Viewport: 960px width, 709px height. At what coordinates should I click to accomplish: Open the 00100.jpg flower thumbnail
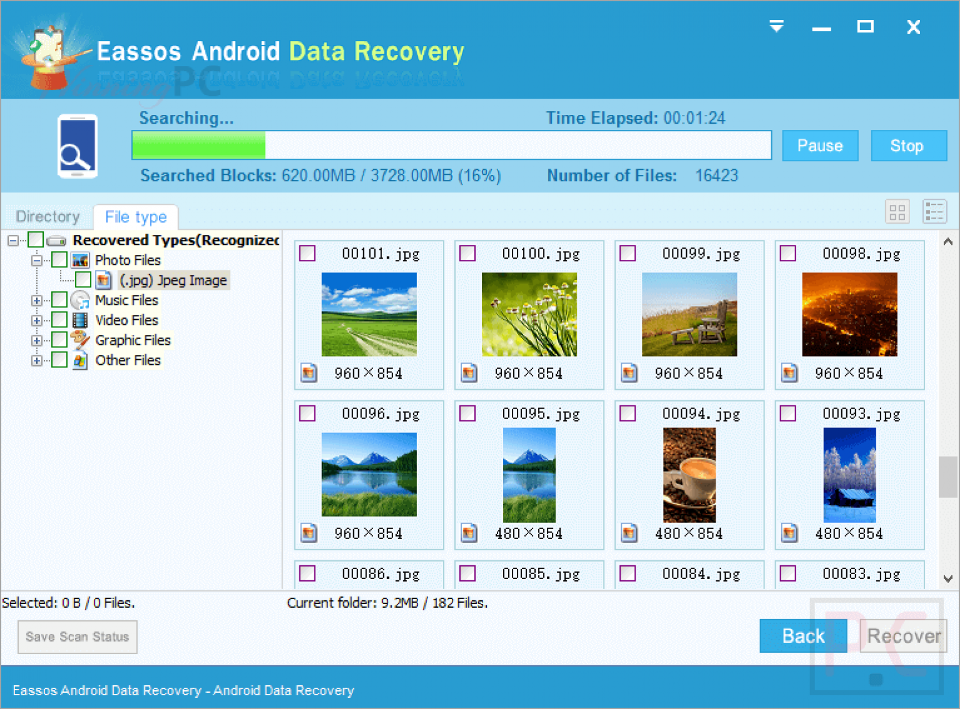[x=529, y=314]
